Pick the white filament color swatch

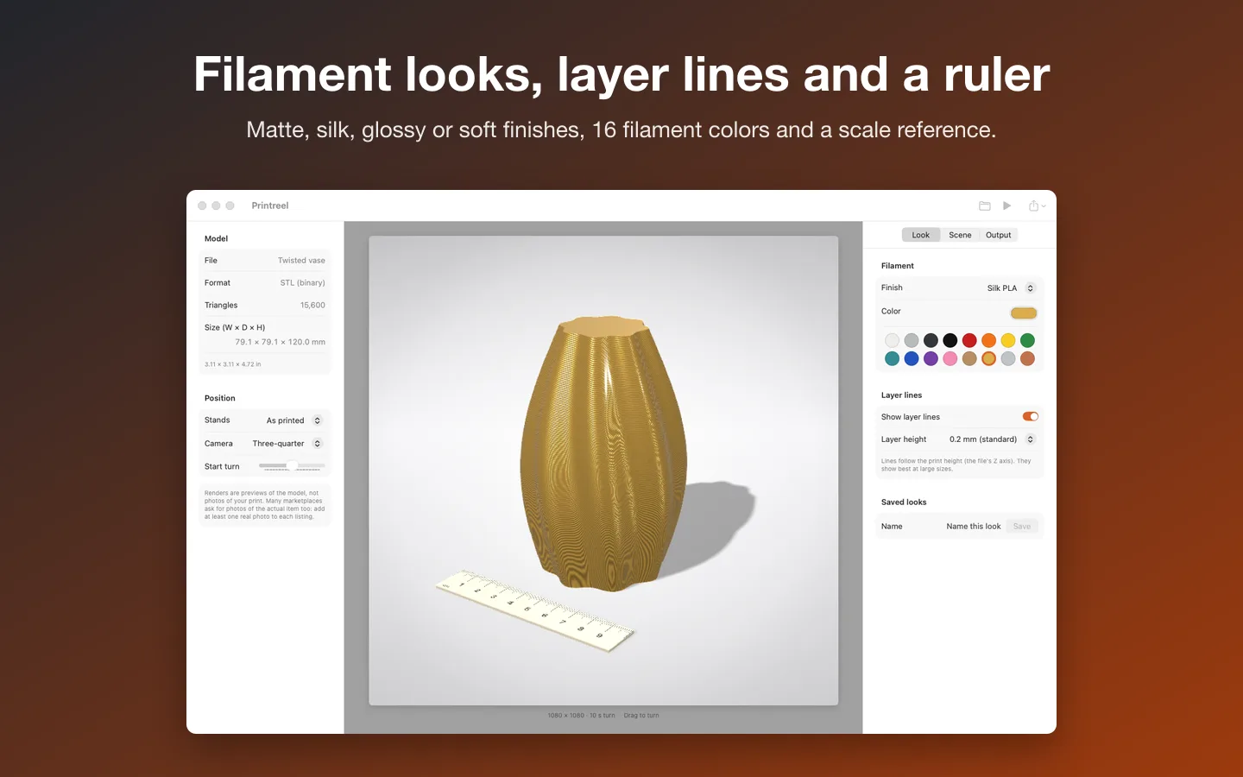892,340
